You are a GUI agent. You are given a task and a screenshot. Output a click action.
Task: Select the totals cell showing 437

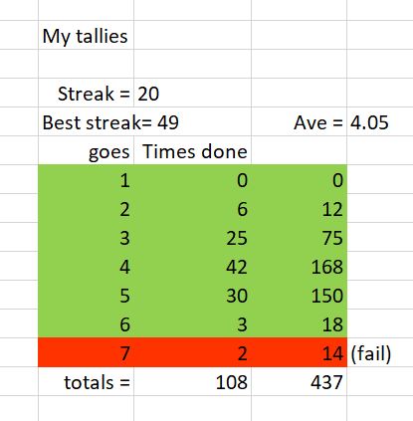tap(300, 381)
